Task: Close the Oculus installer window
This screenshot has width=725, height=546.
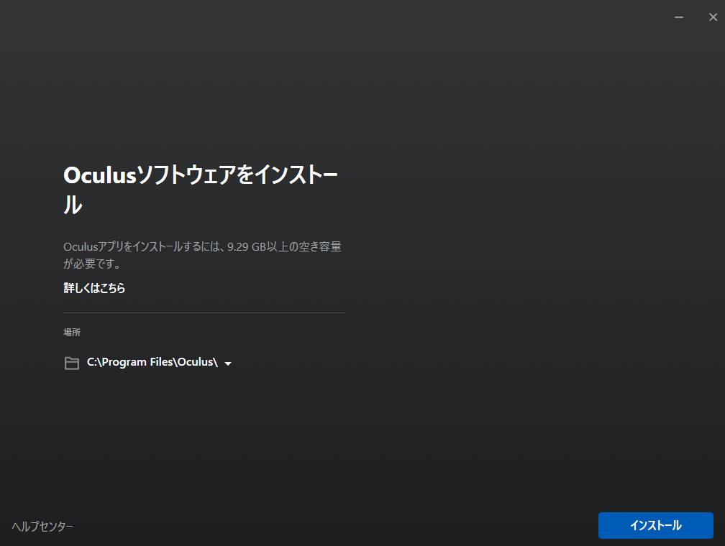Action: [713, 17]
